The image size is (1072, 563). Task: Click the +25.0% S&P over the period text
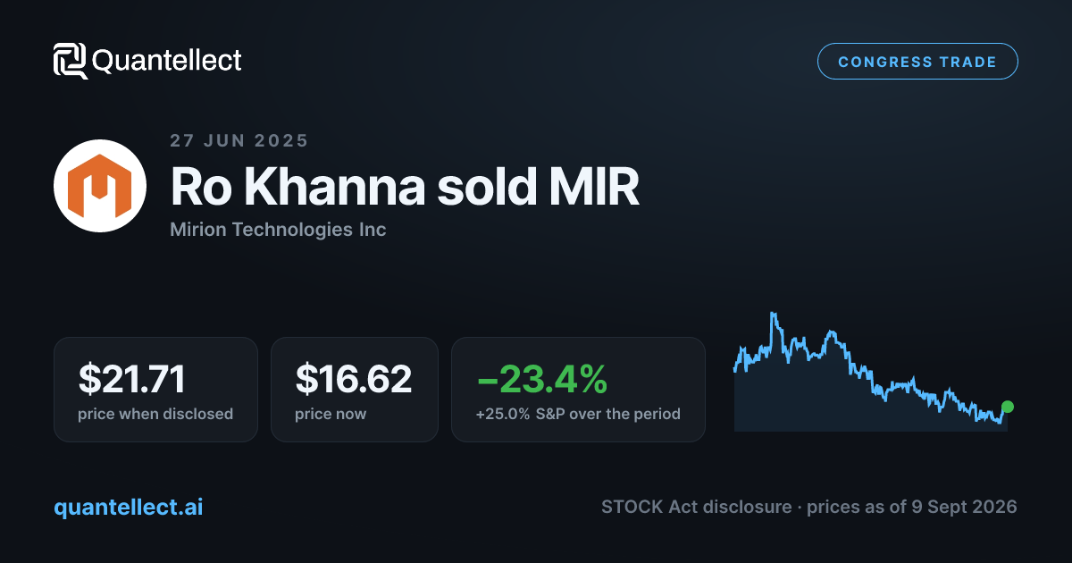pos(578,415)
